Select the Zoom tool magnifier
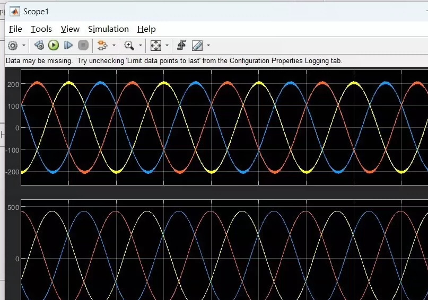 coord(129,45)
